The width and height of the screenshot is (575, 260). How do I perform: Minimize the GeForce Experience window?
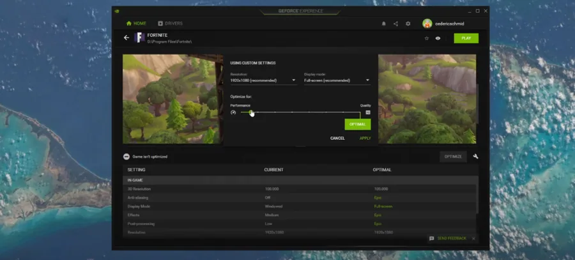(x=470, y=11)
